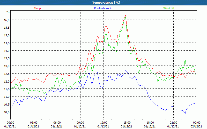Click the '03:00' time axis label
This screenshot has width=207, height=129.
[34, 123]
